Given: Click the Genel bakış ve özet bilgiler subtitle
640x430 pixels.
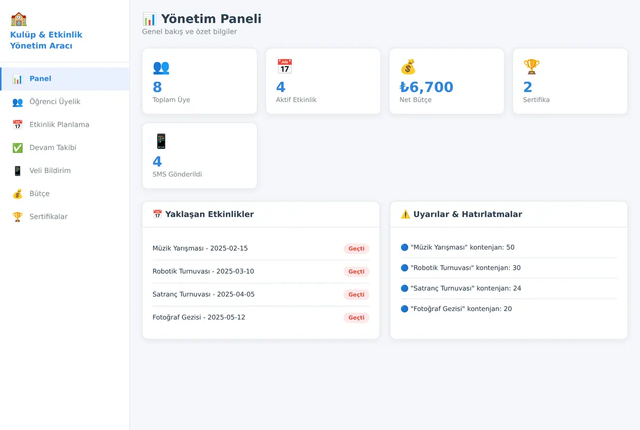Looking at the screenshot, I should point(189,32).
